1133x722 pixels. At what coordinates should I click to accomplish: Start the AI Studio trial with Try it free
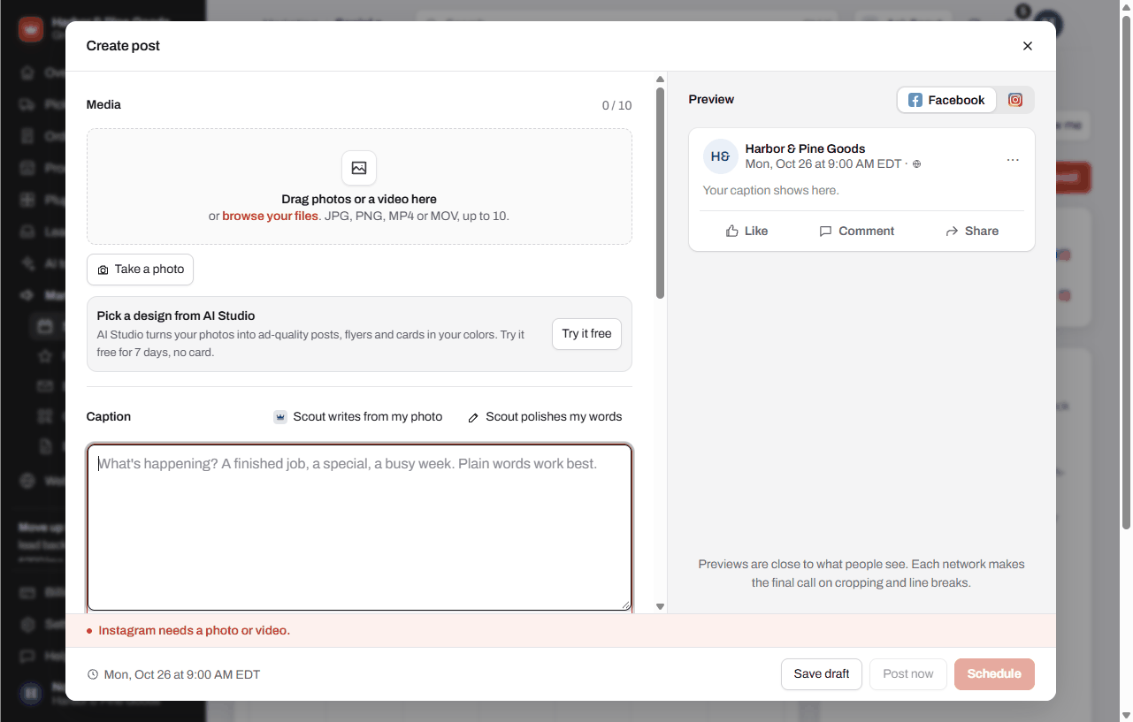[586, 334]
